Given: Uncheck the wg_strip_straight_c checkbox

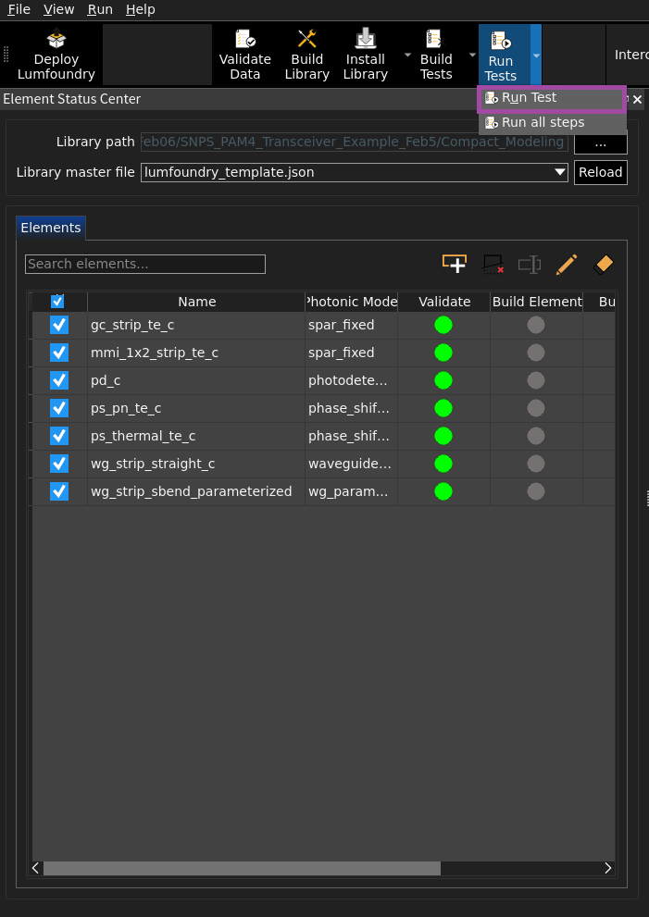Looking at the screenshot, I should [x=59, y=464].
